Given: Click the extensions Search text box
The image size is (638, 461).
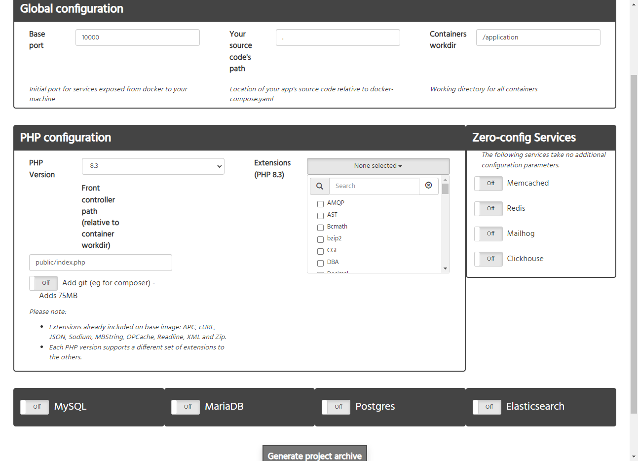Looking at the screenshot, I should click(x=374, y=186).
